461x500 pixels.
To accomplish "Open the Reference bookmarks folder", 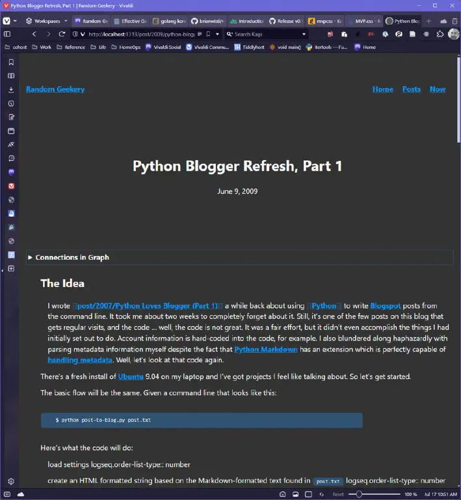I will click(x=71, y=47).
